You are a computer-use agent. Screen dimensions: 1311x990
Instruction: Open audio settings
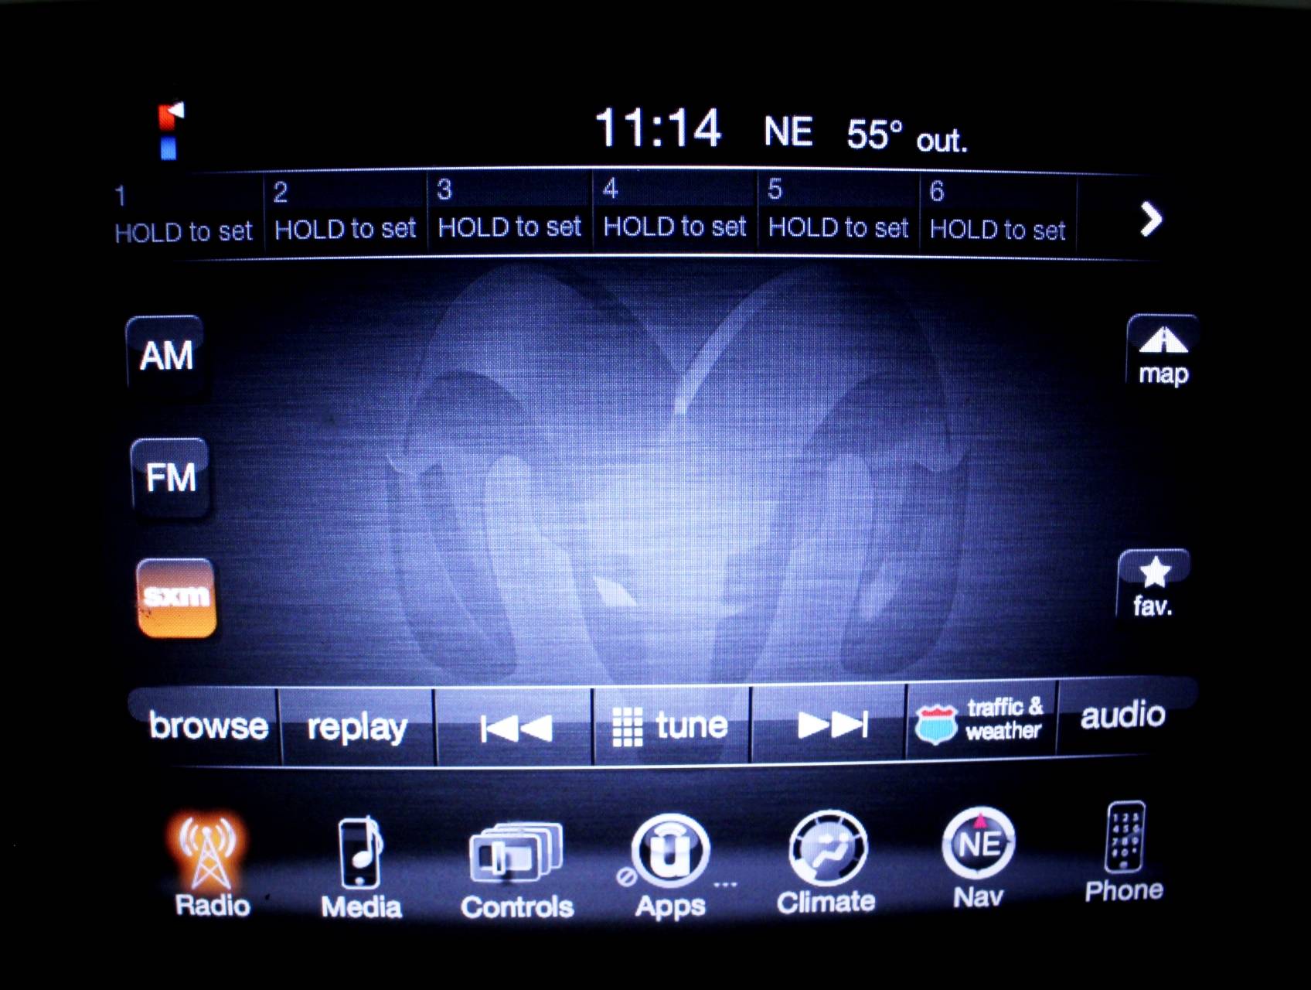click(x=1122, y=716)
